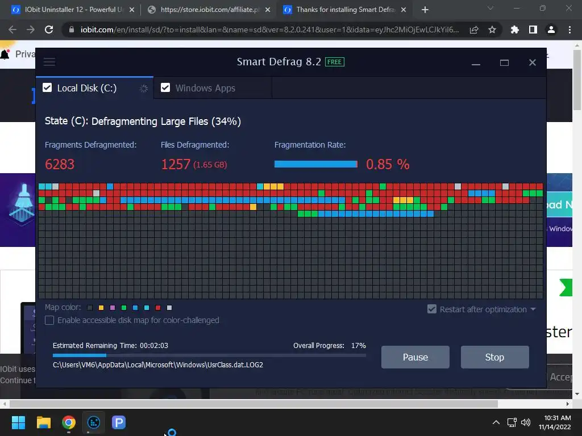Viewport: 582px width, 436px height.
Task: Go forward in Chrome
Action: coord(31,30)
